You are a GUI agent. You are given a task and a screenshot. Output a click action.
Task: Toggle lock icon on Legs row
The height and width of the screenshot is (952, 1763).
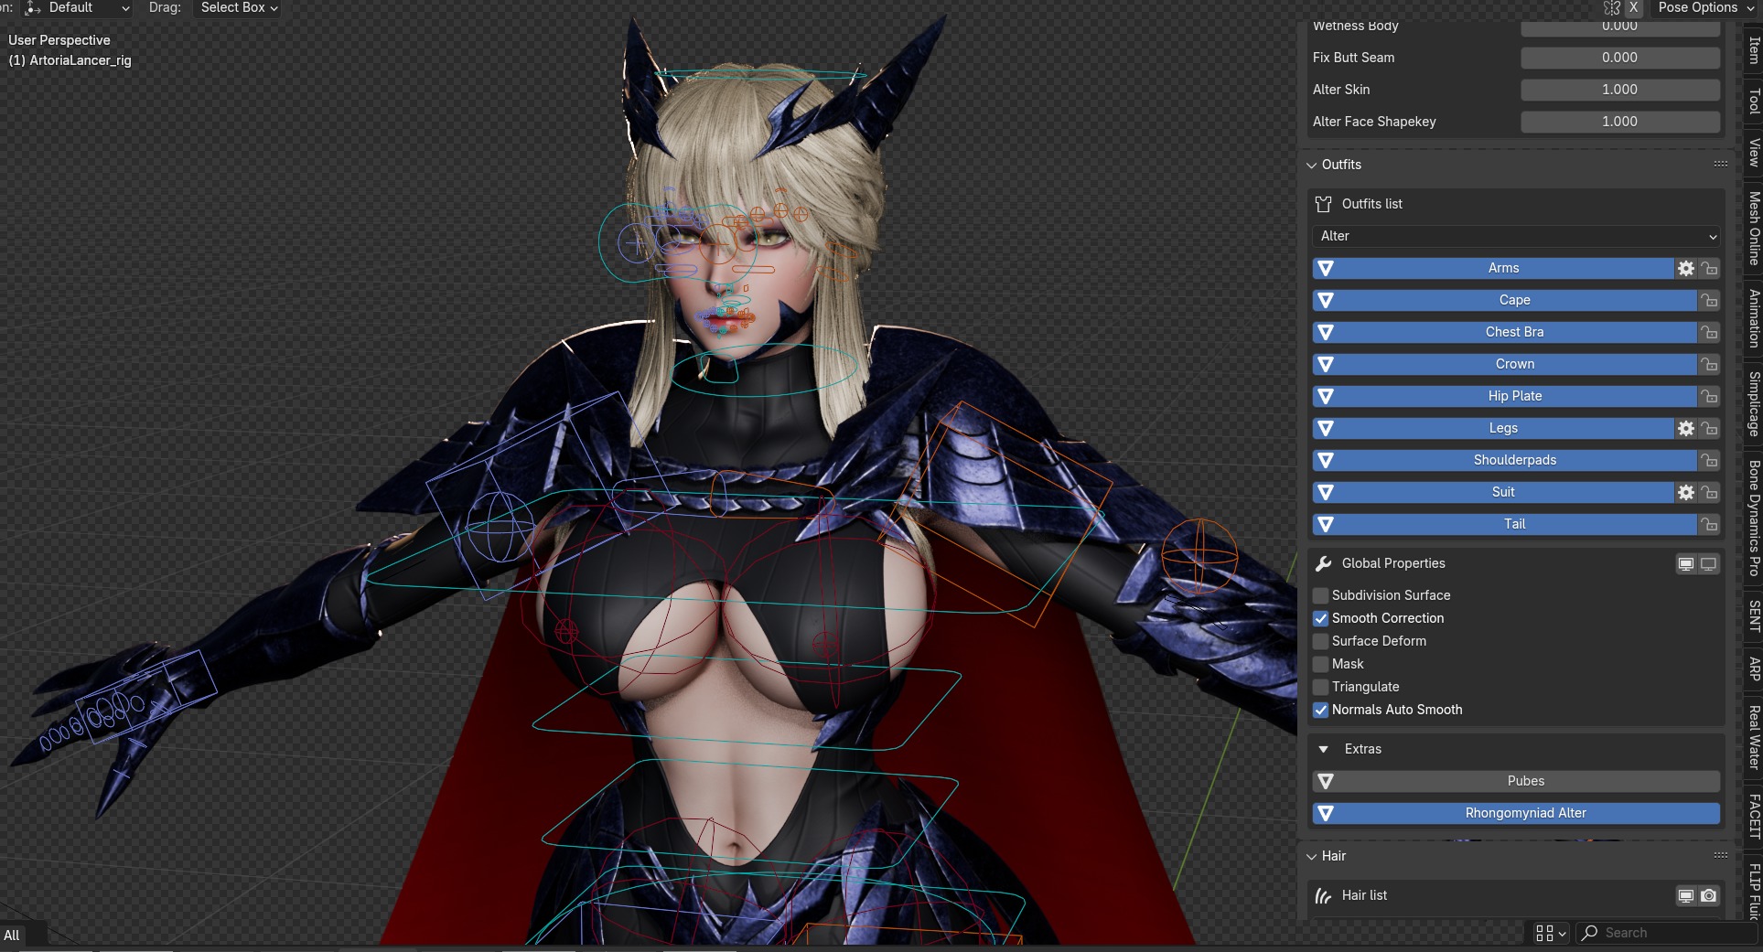click(1709, 428)
